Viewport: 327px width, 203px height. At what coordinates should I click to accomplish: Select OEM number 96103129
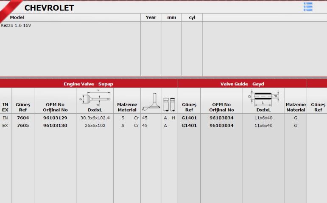point(55,118)
